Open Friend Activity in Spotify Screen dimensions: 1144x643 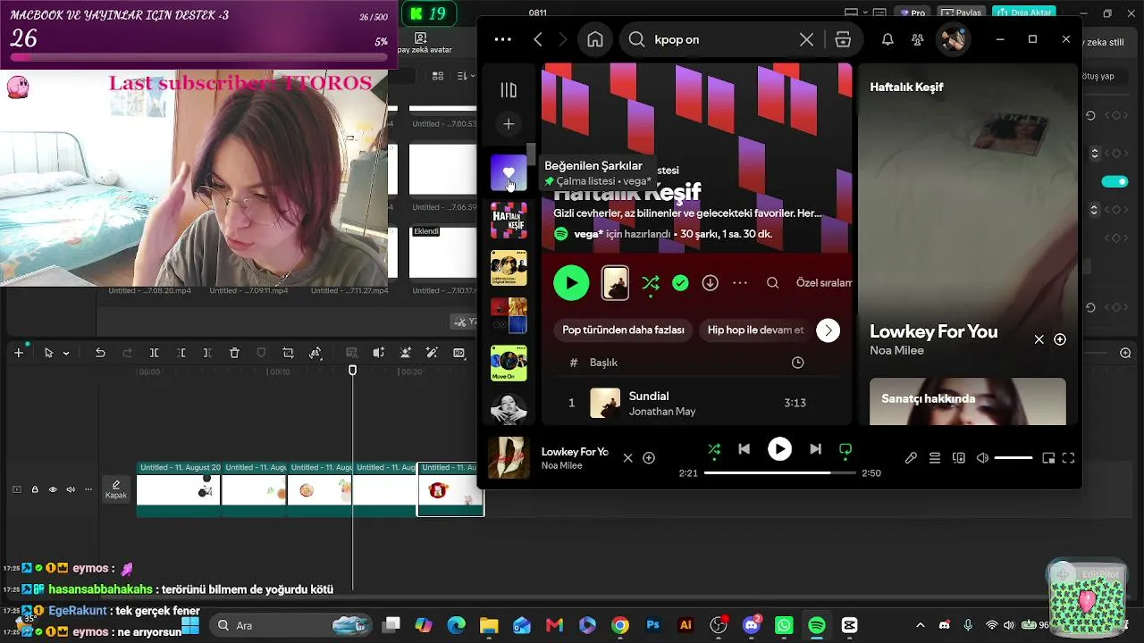[917, 39]
